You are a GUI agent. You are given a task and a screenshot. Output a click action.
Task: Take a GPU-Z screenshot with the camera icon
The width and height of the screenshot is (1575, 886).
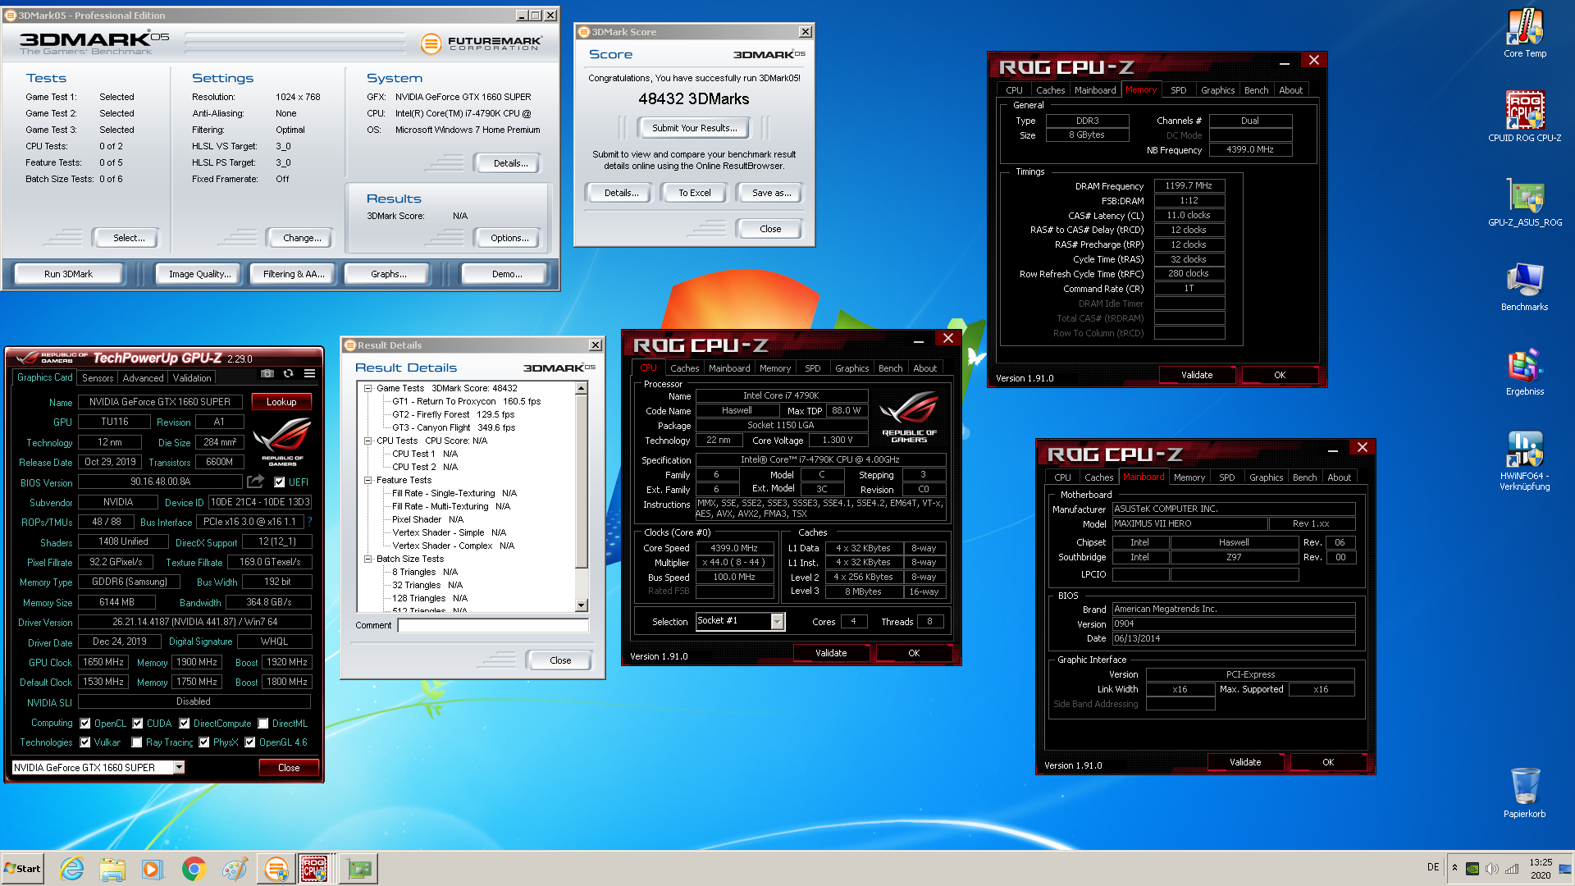pyautogui.click(x=267, y=374)
